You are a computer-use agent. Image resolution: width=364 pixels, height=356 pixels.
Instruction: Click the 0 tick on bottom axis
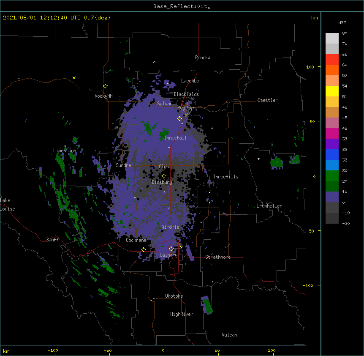[x=163, y=350]
